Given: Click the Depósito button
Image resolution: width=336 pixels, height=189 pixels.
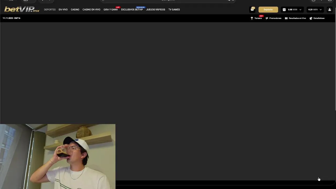Looking at the screenshot, I should point(268,10).
